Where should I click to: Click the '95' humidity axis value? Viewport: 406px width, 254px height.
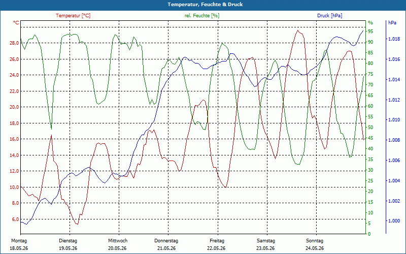pyautogui.click(x=370, y=31)
